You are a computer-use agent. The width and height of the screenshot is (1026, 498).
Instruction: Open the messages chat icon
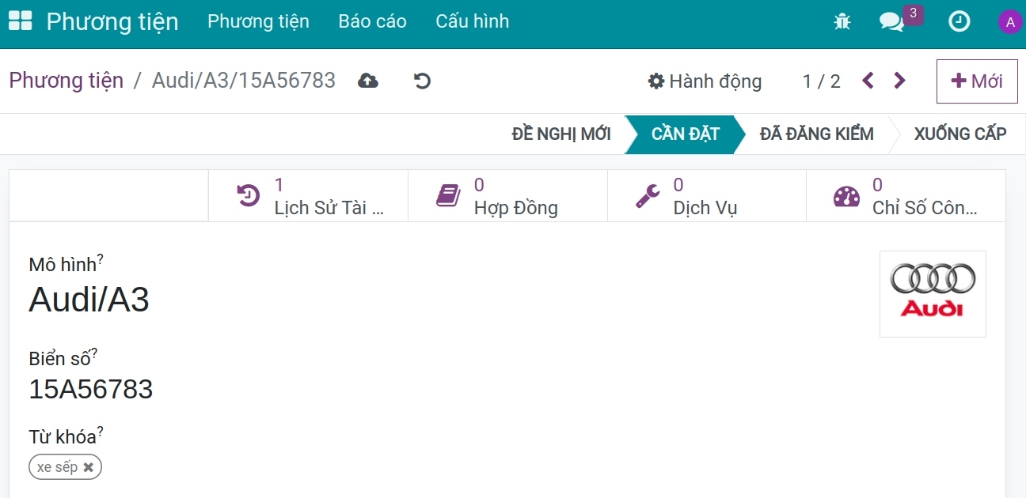point(891,21)
